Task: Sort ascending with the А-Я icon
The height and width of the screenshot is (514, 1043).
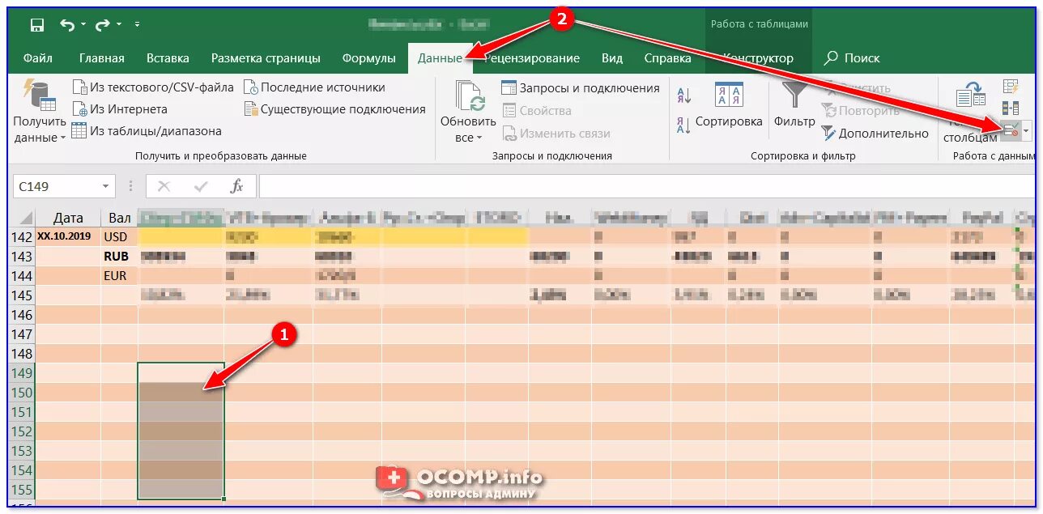Action: 683,96
